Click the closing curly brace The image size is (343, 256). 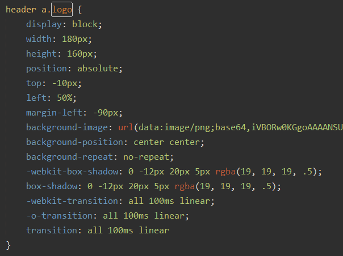[8, 245]
